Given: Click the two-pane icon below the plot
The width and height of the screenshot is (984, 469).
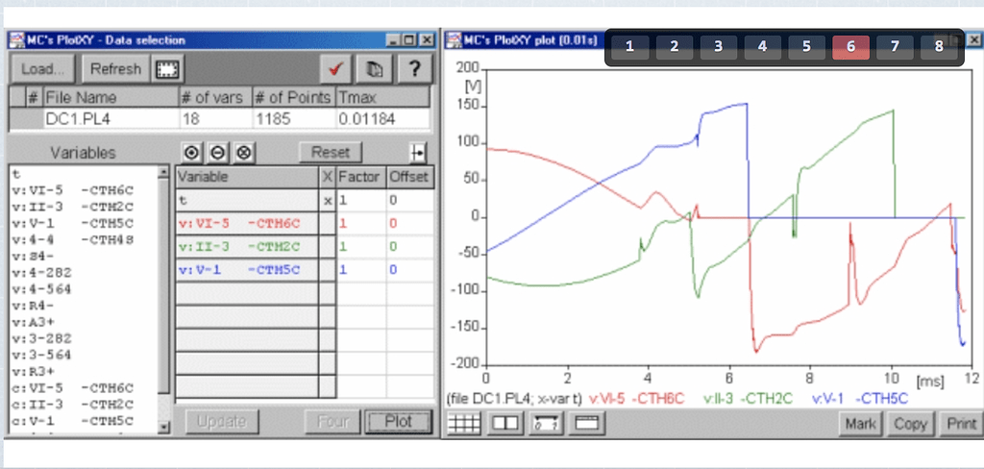Looking at the screenshot, I should coord(505,422).
